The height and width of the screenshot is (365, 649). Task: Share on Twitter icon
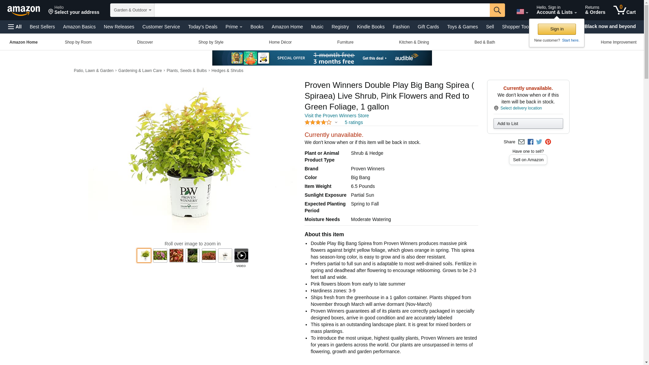(x=539, y=142)
